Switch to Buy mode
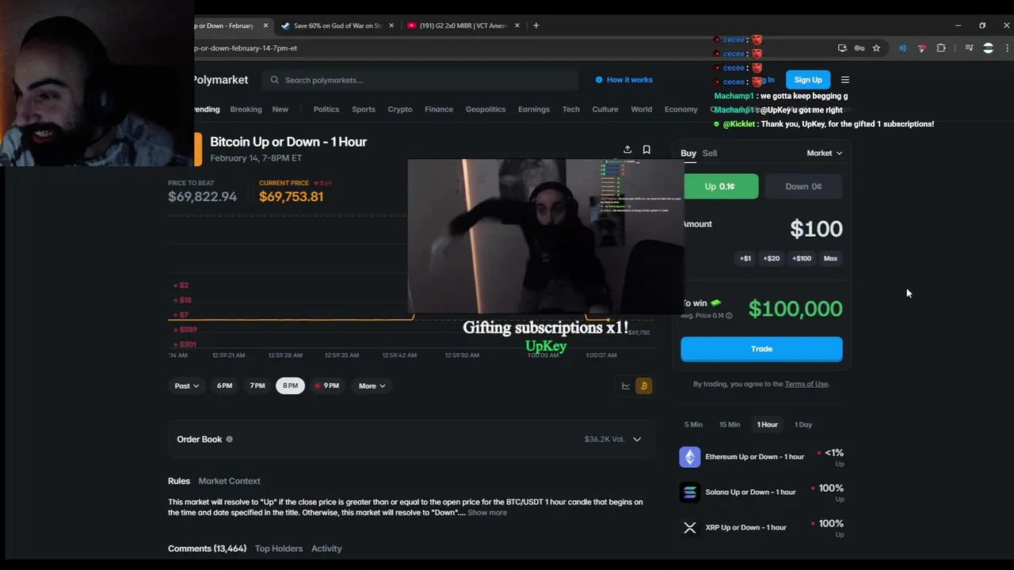The height and width of the screenshot is (570, 1014). coord(688,154)
